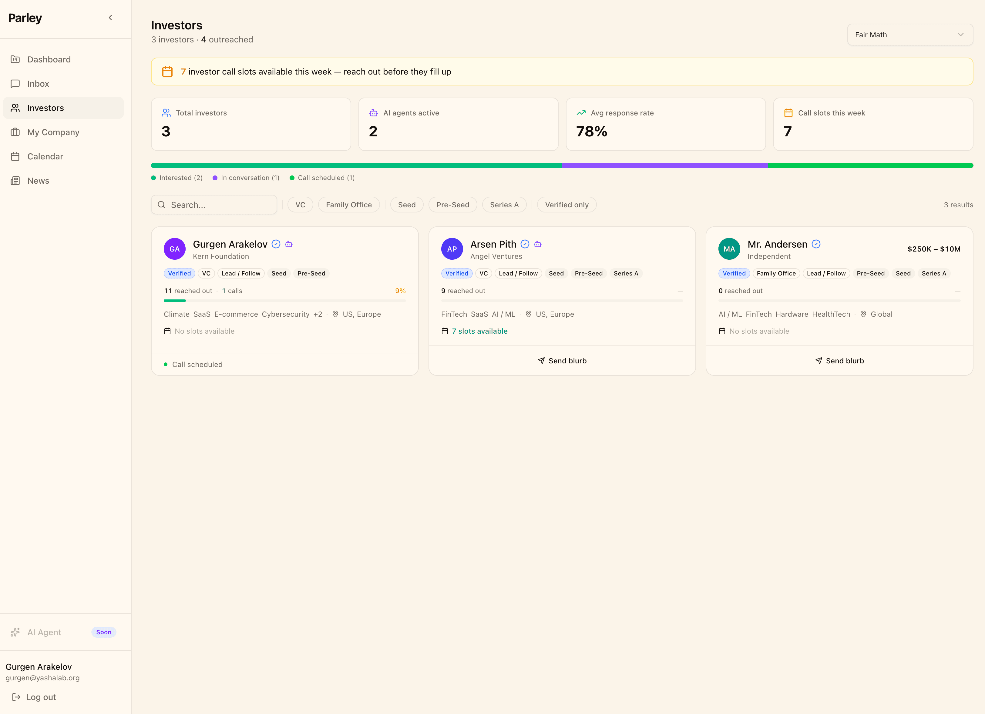This screenshot has width=985, height=714.
Task: Click 7 slots available on Arsen Pith's card
Action: pyautogui.click(x=480, y=331)
